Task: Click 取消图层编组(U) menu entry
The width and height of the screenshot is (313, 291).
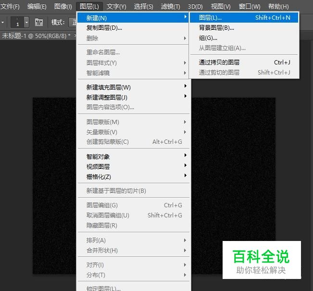Action: pyautogui.click(x=133, y=215)
